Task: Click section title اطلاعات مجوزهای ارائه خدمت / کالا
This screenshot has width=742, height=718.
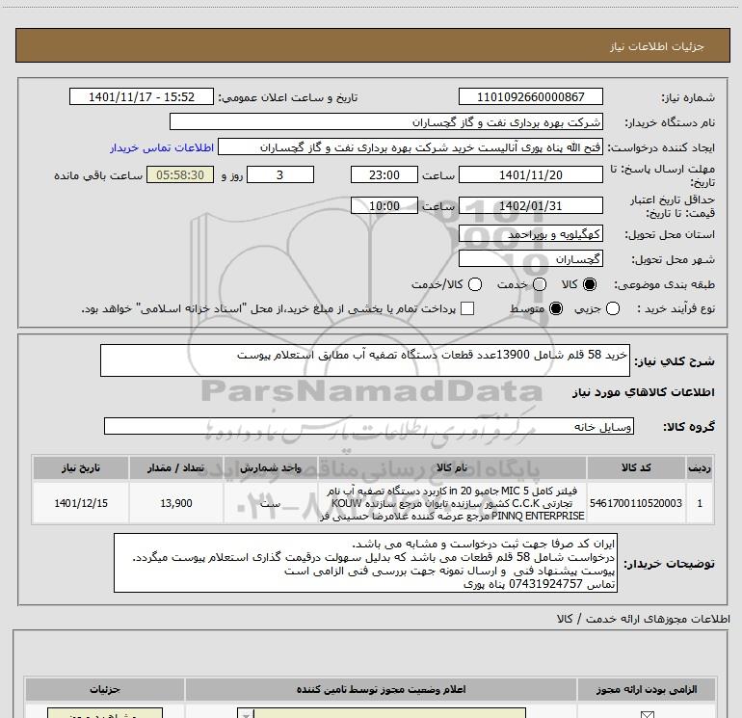Action: [x=643, y=619]
